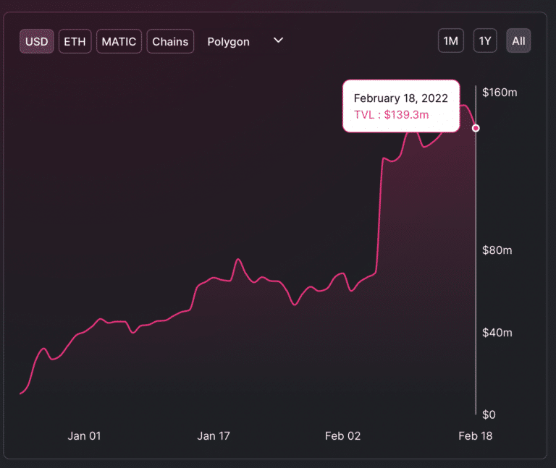Select the All time range
The width and height of the screenshot is (556, 468).
[x=518, y=41]
